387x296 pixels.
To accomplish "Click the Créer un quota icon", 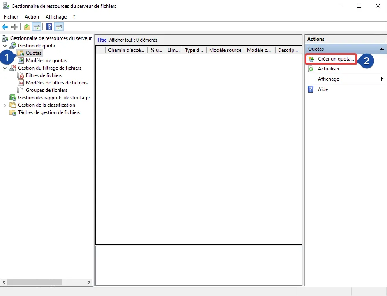I will click(311, 59).
